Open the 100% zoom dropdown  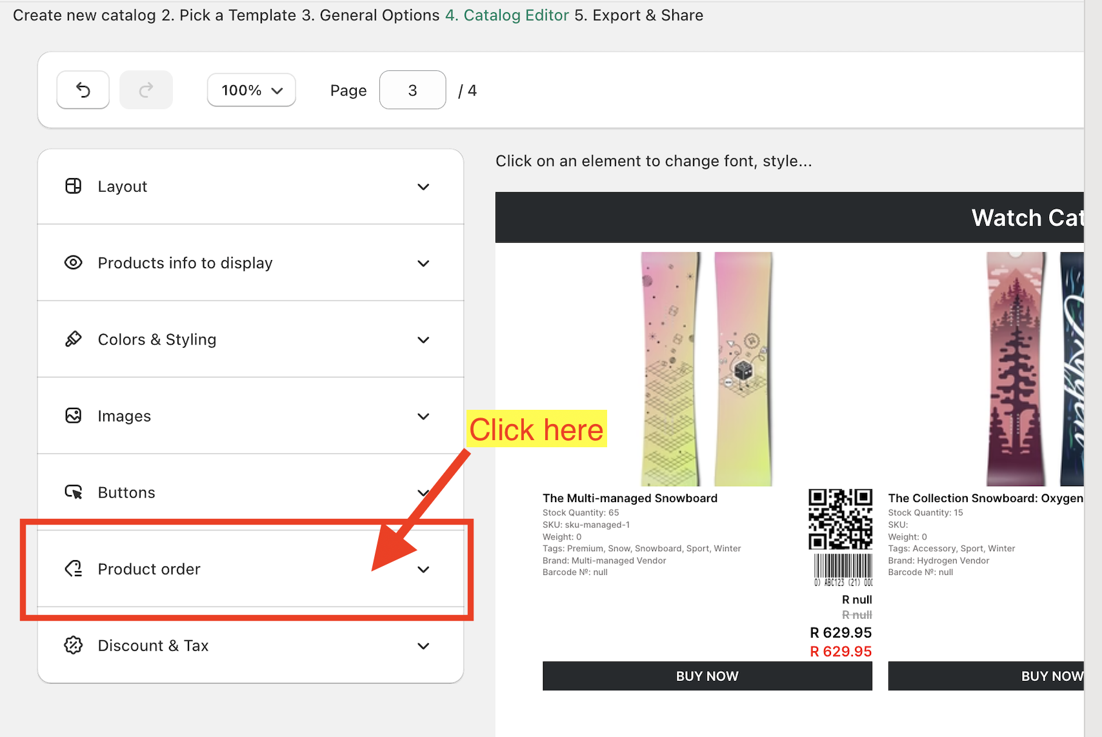coord(252,90)
